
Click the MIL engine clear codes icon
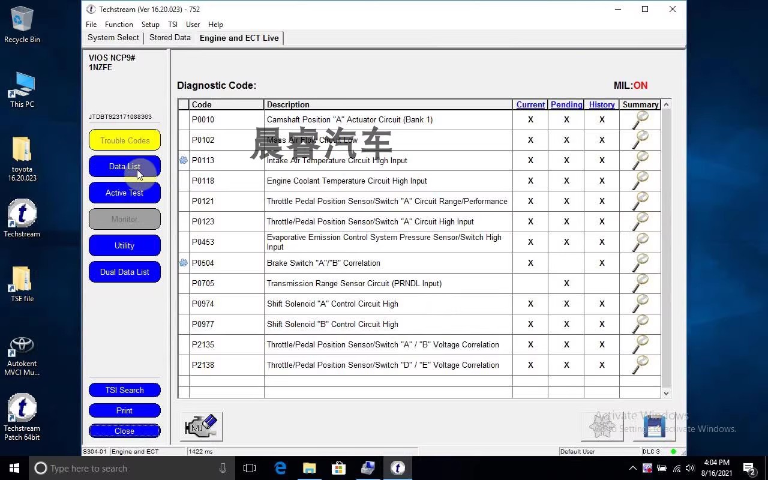202,427
